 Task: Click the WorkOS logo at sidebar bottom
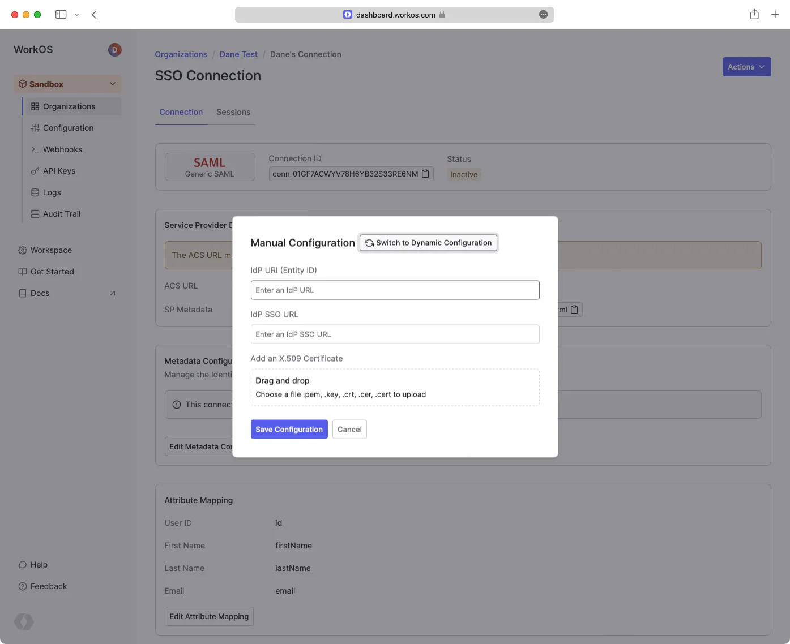[24, 622]
